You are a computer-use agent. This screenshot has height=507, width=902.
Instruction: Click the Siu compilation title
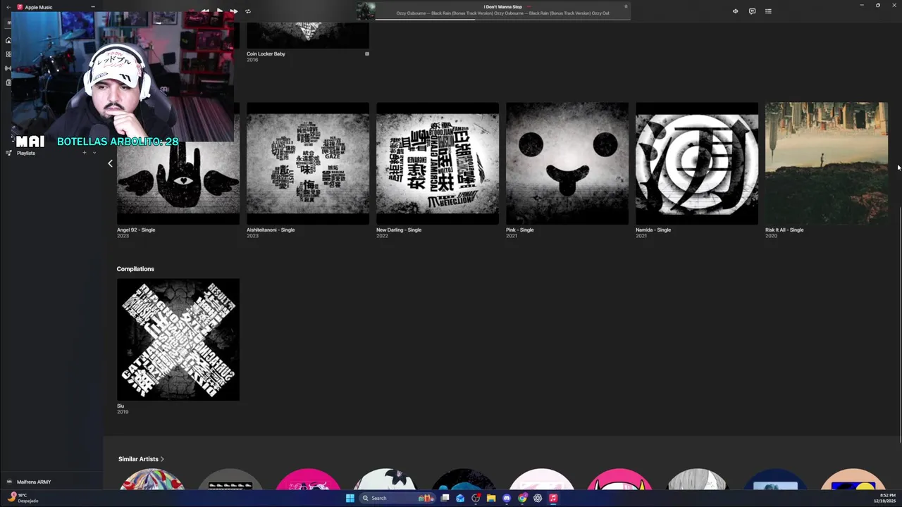(x=121, y=406)
